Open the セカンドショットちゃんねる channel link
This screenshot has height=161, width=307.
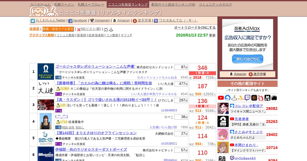157,77
